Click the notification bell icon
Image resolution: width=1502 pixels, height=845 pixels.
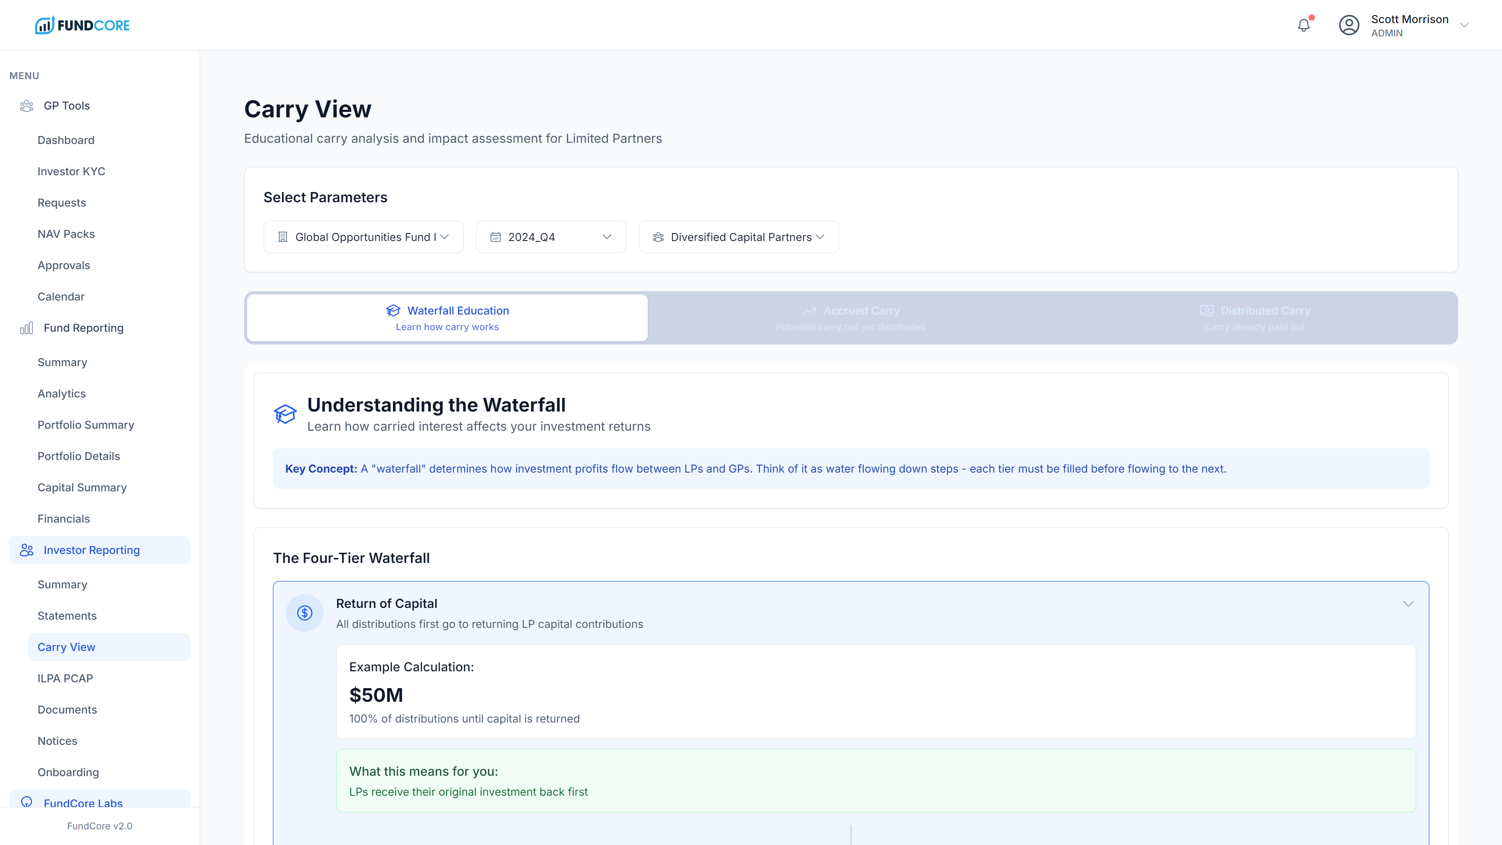pos(1304,25)
